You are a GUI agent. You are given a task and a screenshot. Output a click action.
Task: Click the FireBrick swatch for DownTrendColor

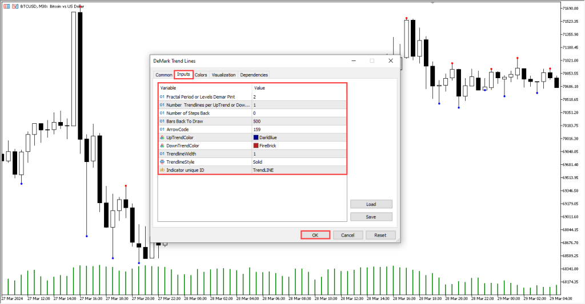[x=256, y=145]
